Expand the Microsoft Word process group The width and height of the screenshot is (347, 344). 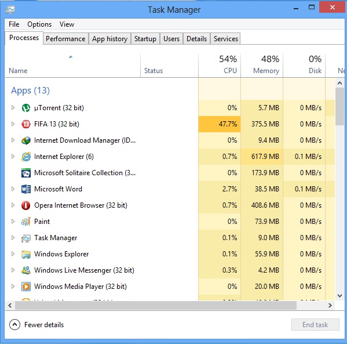(x=13, y=189)
